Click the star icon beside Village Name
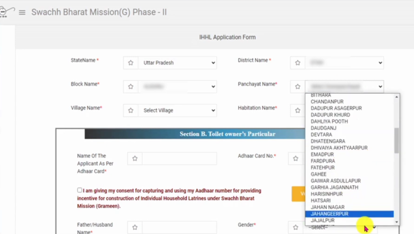Screen dimensions: 414x234 coord(131,111)
